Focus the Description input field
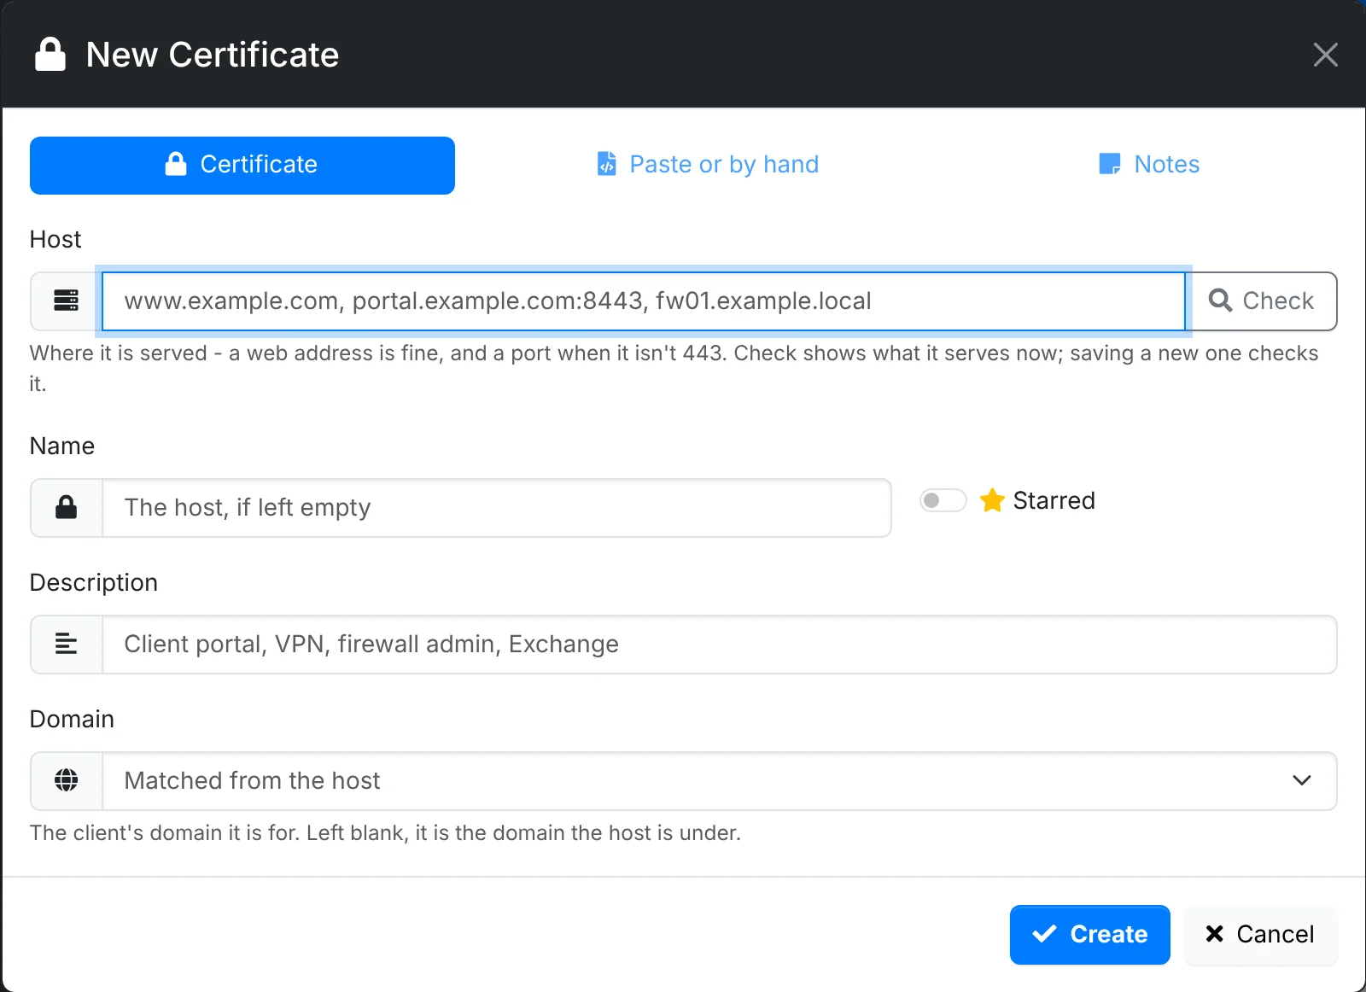The height and width of the screenshot is (992, 1366). click(x=720, y=644)
